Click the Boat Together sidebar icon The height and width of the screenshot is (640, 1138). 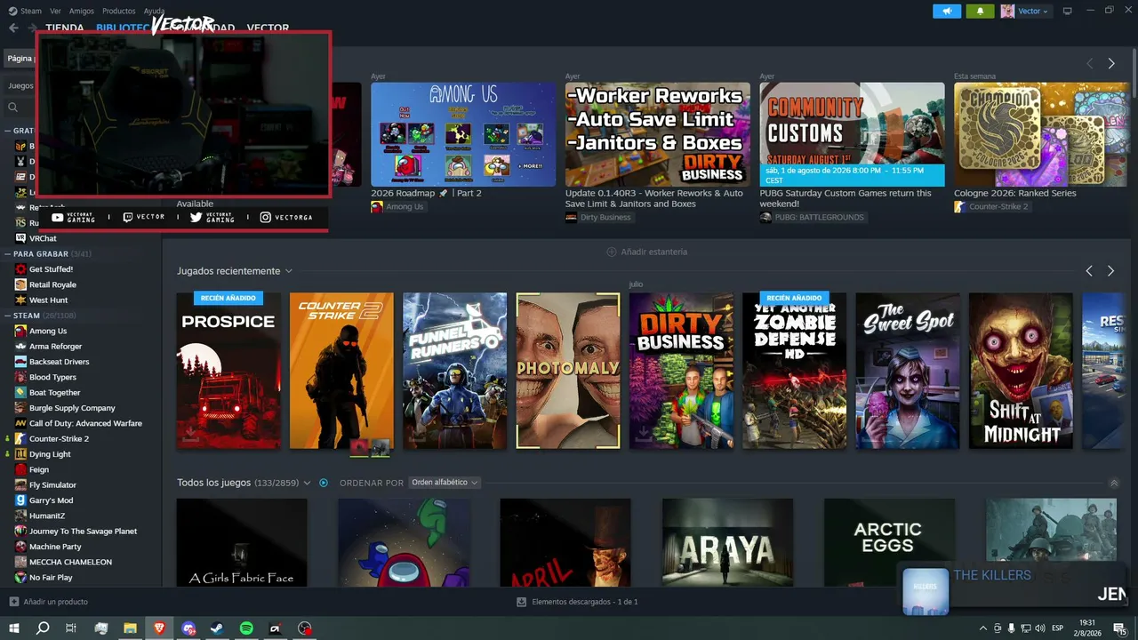20,392
